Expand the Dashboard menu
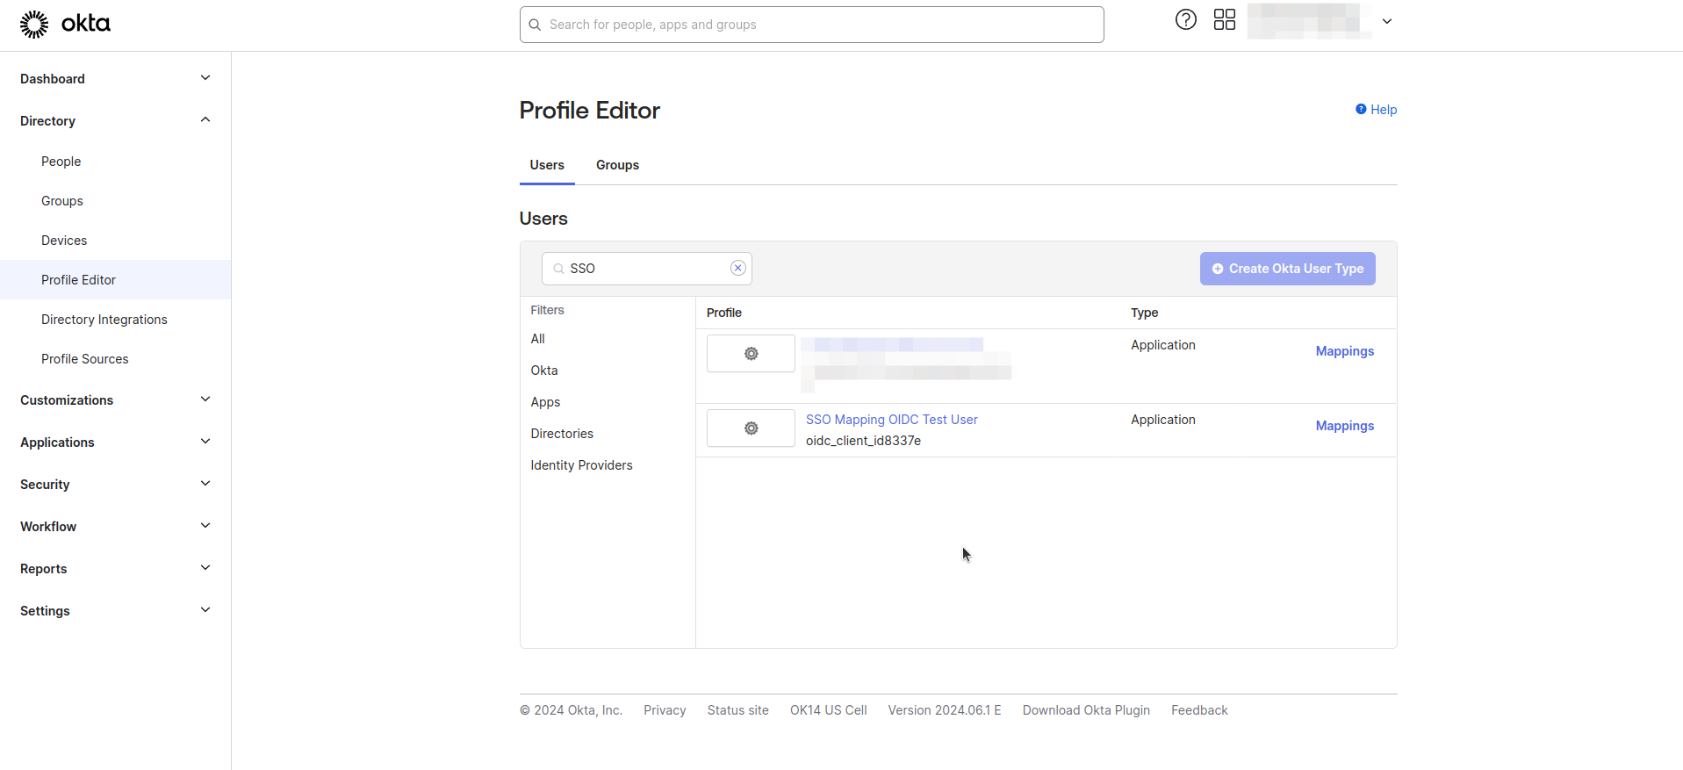 pos(115,78)
